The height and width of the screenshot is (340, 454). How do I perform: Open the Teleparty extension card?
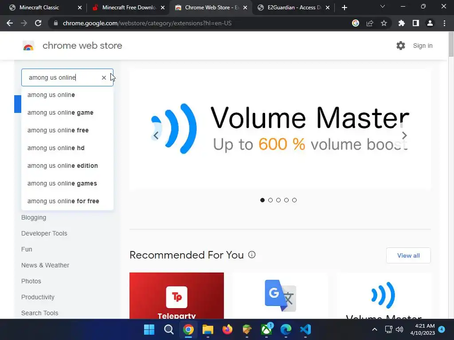click(176, 295)
